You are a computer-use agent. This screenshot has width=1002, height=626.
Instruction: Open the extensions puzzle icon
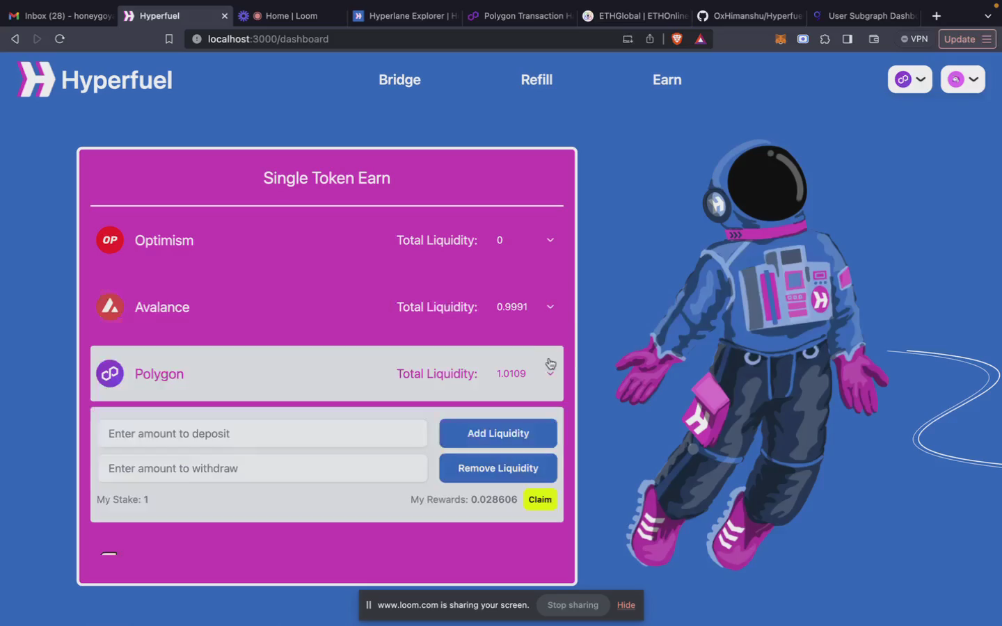[825, 39]
